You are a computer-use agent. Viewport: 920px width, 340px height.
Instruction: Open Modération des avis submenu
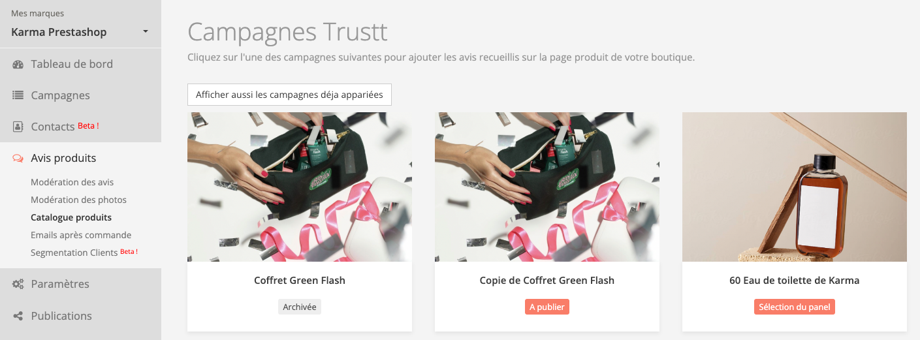72,182
